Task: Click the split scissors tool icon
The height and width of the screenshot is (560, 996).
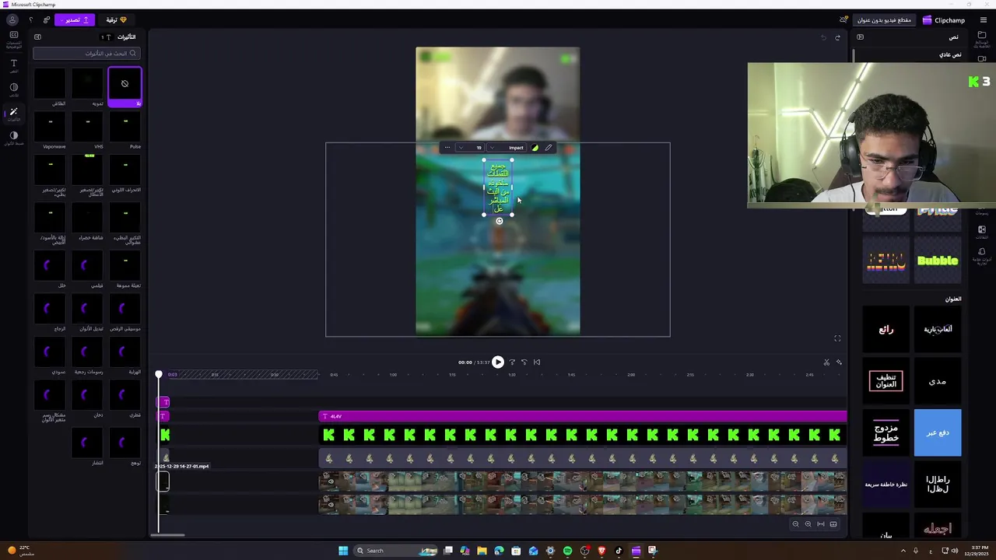Action: (x=826, y=362)
